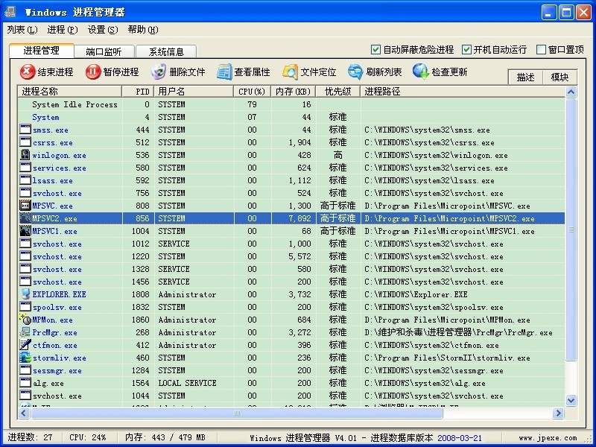Viewport: 596px width, 447px height.
Task: Click the 结束进程 (end process) icon
Action: (28, 72)
